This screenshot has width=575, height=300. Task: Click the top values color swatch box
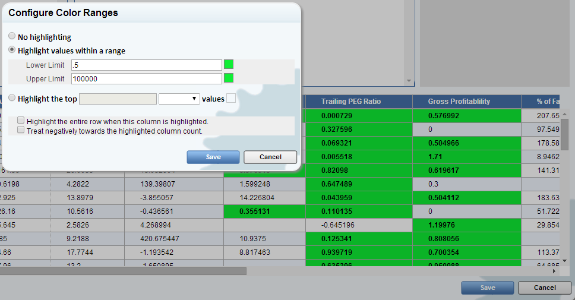point(231,99)
